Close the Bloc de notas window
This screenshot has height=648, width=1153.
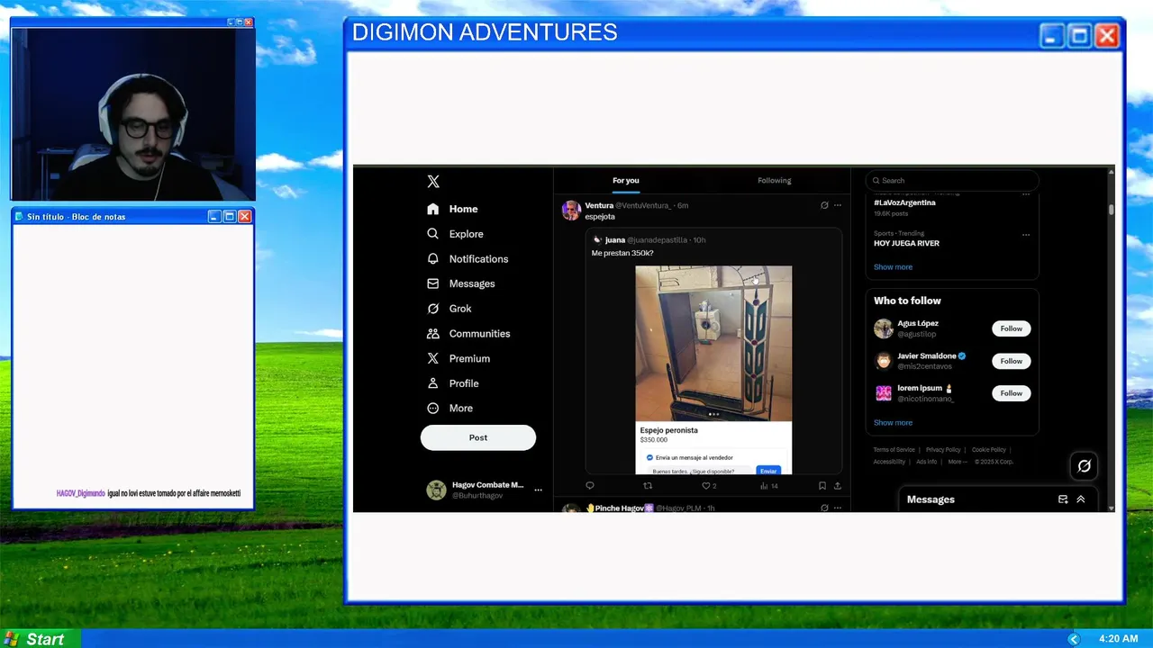(x=244, y=217)
